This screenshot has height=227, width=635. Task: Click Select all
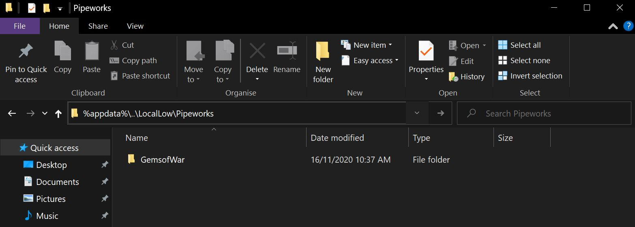(519, 45)
